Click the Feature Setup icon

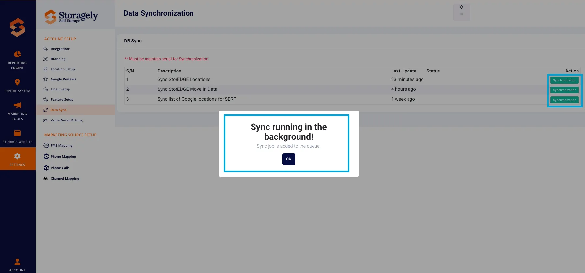(x=46, y=100)
